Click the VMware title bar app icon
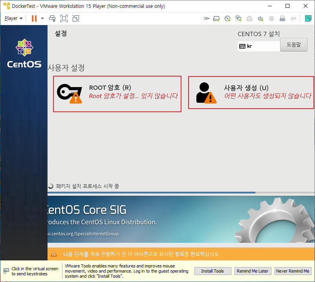This screenshot has height=282, width=315. (x=7, y=6)
